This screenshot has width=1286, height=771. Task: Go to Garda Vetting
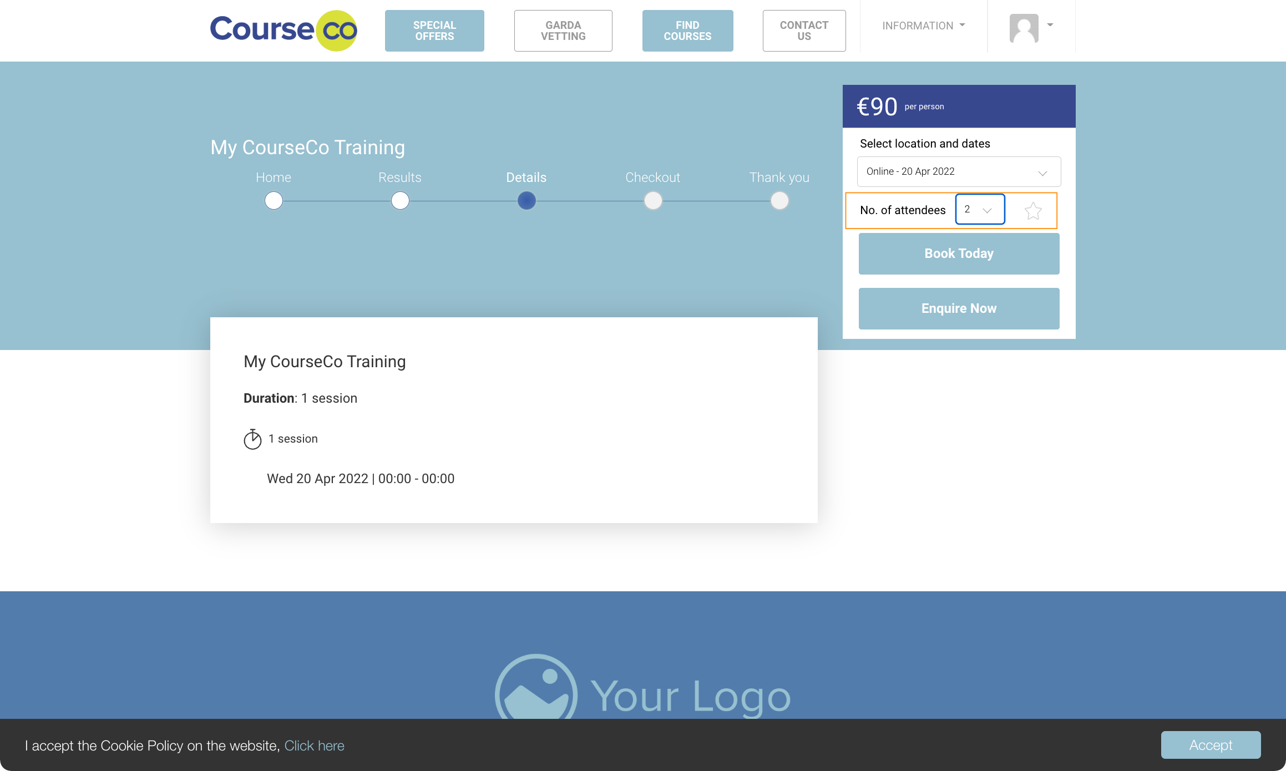pyautogui.click(x=563, y=31)
